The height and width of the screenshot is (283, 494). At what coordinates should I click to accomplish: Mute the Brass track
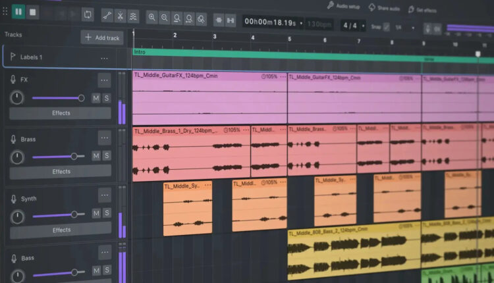point(96,156)
